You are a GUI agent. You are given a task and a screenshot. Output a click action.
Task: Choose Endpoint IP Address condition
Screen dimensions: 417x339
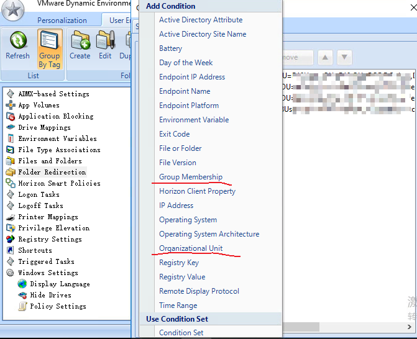coord(192,77)
